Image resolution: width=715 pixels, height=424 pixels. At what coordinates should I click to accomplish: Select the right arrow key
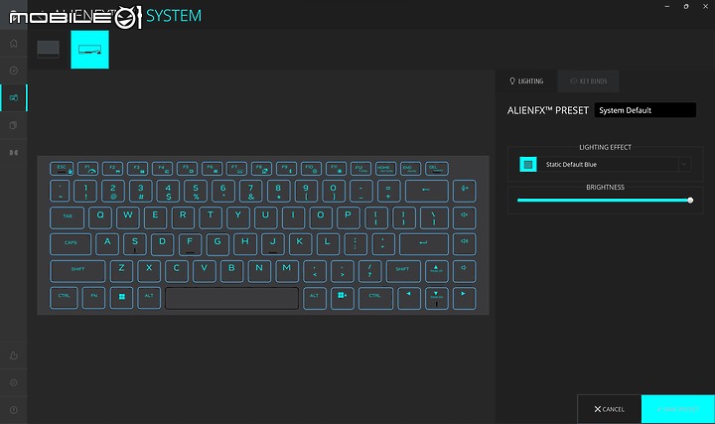465,298
